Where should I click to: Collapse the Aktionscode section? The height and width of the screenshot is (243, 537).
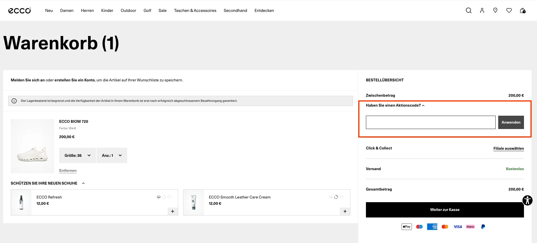pyautogui.click(x=395, y=105)
